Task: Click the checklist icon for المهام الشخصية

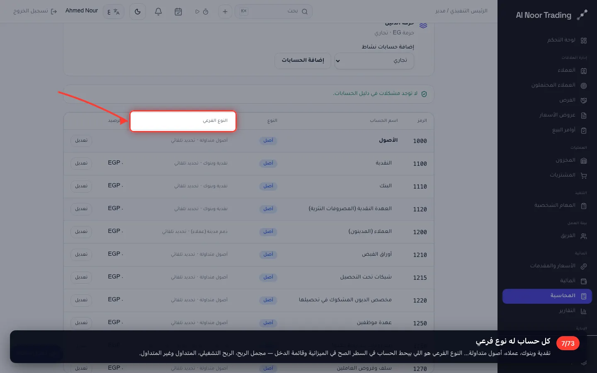Action: point(584,206)
